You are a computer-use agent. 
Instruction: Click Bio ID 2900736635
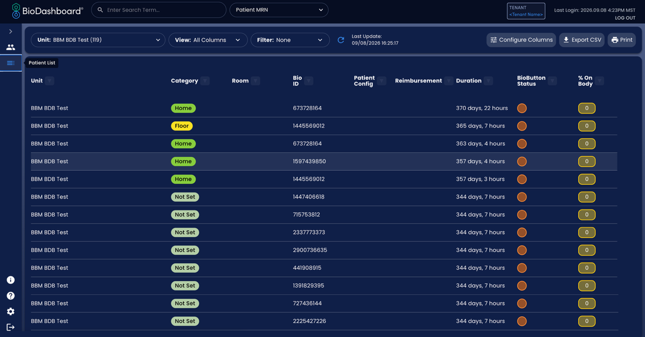(x=310, y=250)
